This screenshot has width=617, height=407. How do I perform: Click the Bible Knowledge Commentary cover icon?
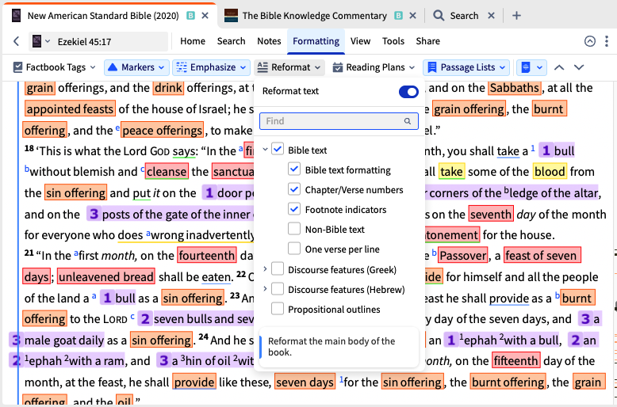[x=231, y=16]
